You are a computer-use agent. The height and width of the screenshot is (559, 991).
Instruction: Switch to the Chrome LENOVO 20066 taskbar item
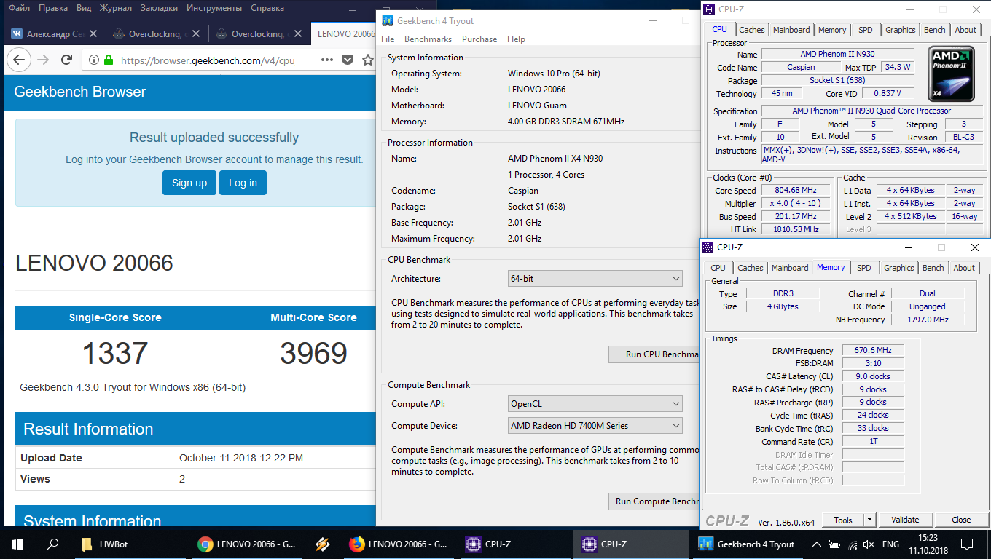pyautogui.click(x=248, y=544)
